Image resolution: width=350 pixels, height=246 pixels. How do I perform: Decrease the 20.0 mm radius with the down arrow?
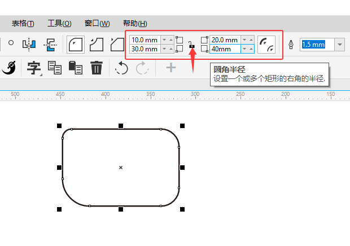coord(244,40)
